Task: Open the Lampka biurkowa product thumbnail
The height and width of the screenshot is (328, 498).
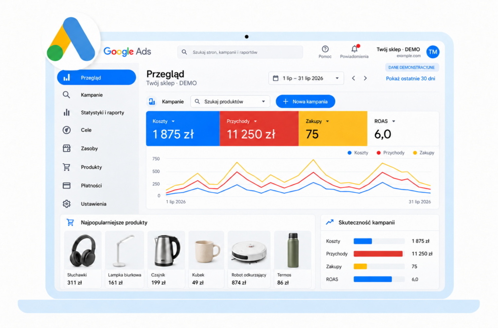Action: tap(124, 250)
